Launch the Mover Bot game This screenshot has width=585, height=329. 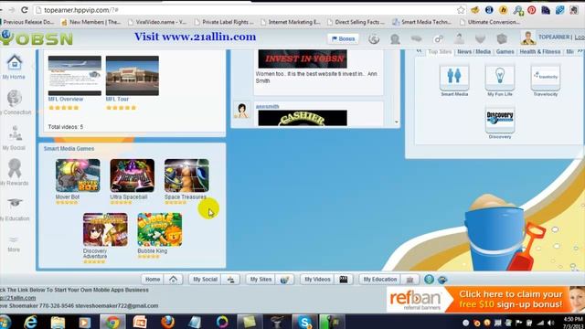coord(78,175)
